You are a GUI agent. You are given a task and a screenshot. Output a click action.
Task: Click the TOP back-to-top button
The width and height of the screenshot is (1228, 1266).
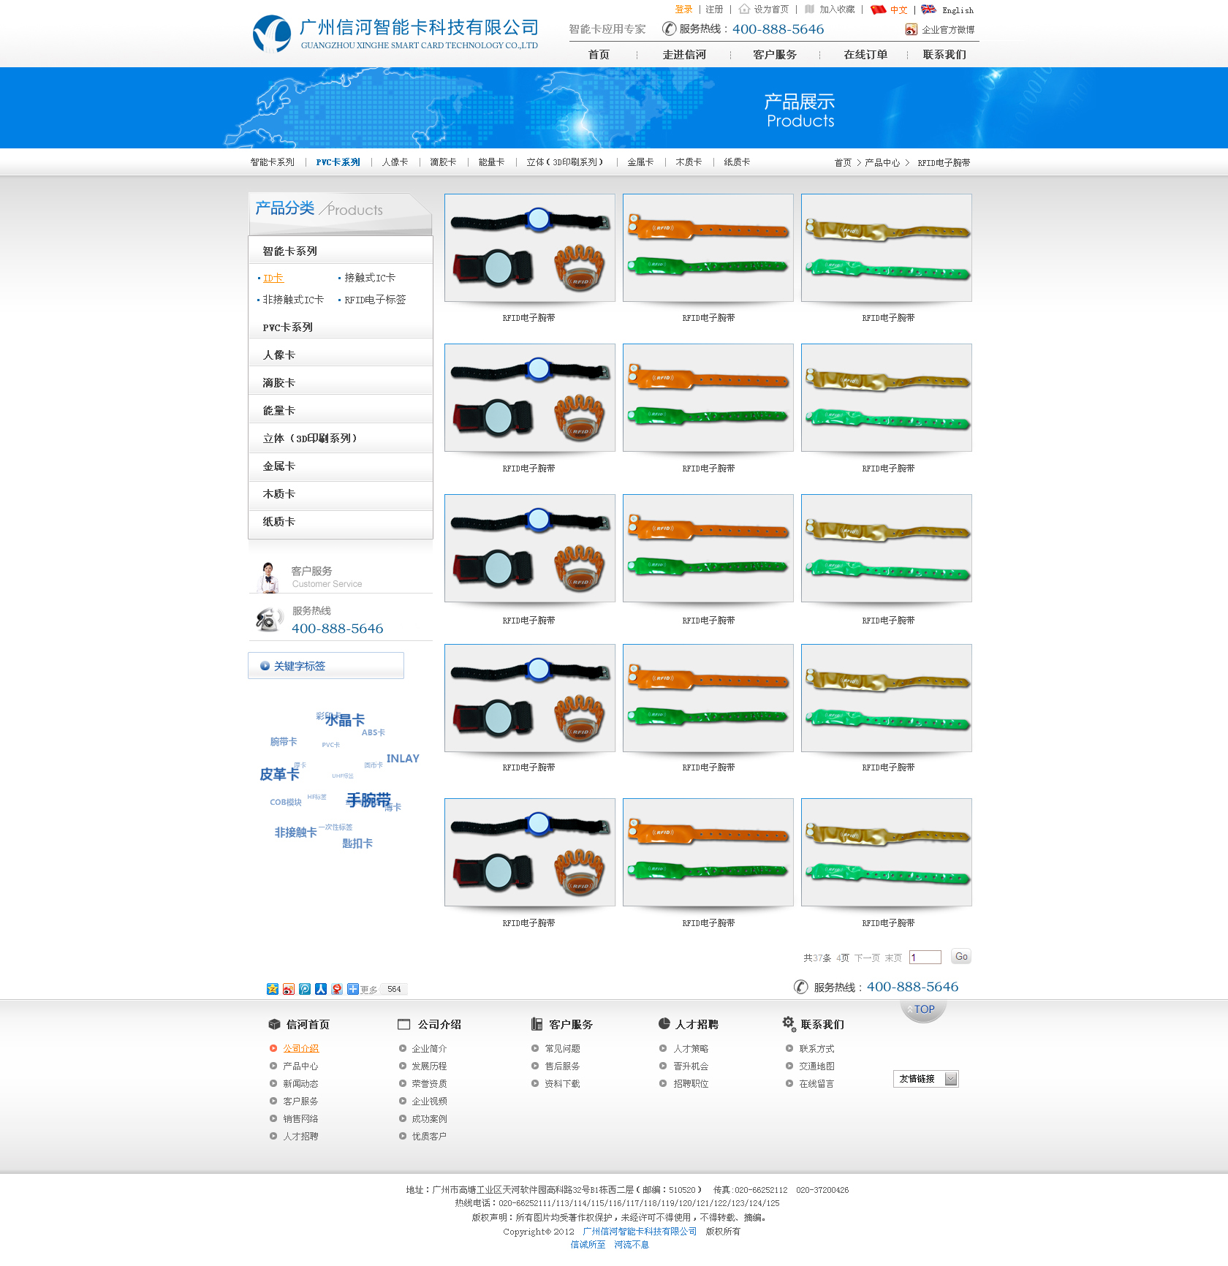[x=923, y=1009]
